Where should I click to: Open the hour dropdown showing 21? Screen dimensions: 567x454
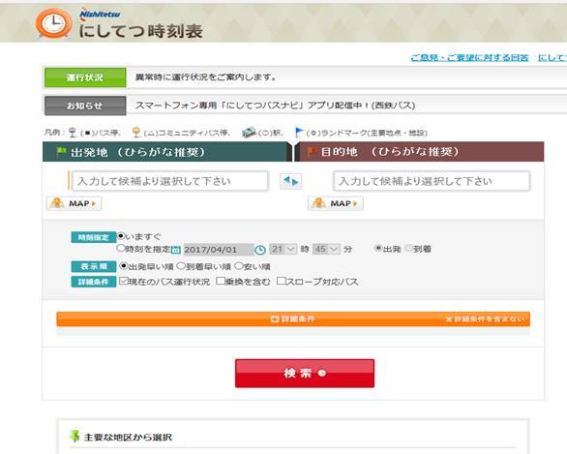pyautogui.click(x=283, y=249)
